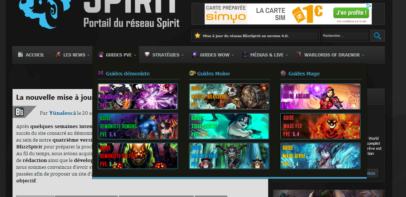406x197 pixels.
Task: Open the Maître-Brasseur guide banner
Action: [x=229, y=97]
